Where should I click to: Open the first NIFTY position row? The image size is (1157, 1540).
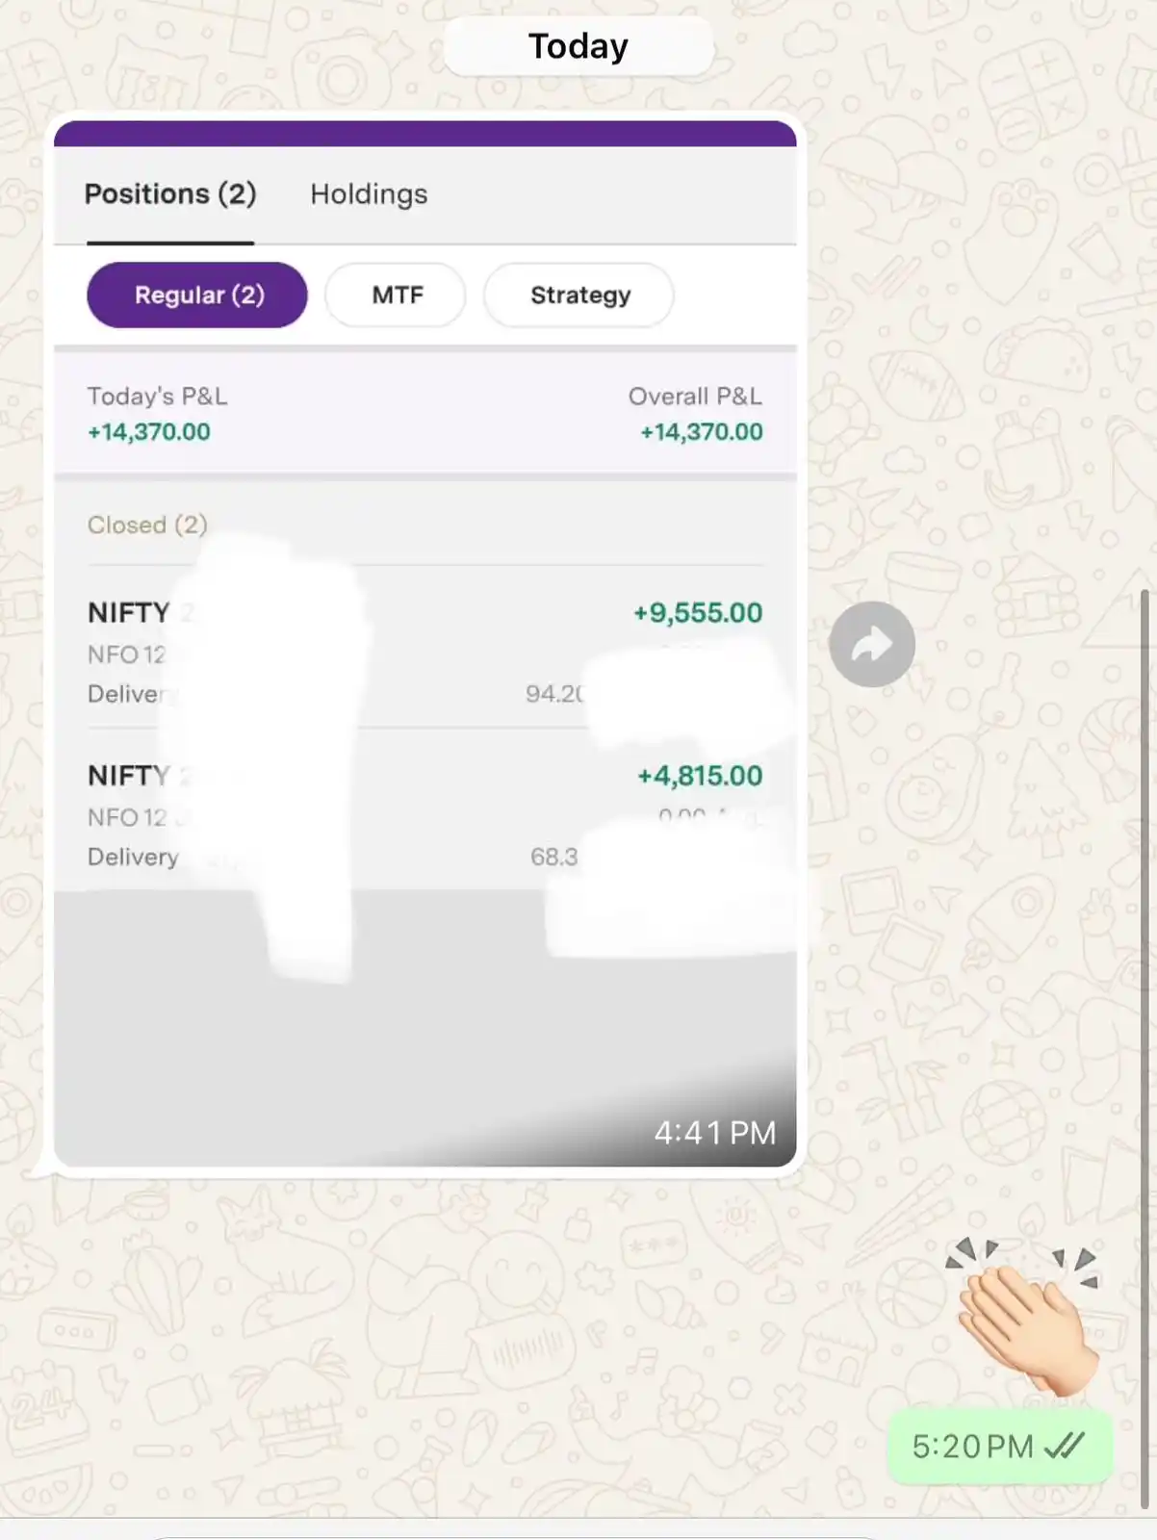pyautogui.click(x=424, y=647)
